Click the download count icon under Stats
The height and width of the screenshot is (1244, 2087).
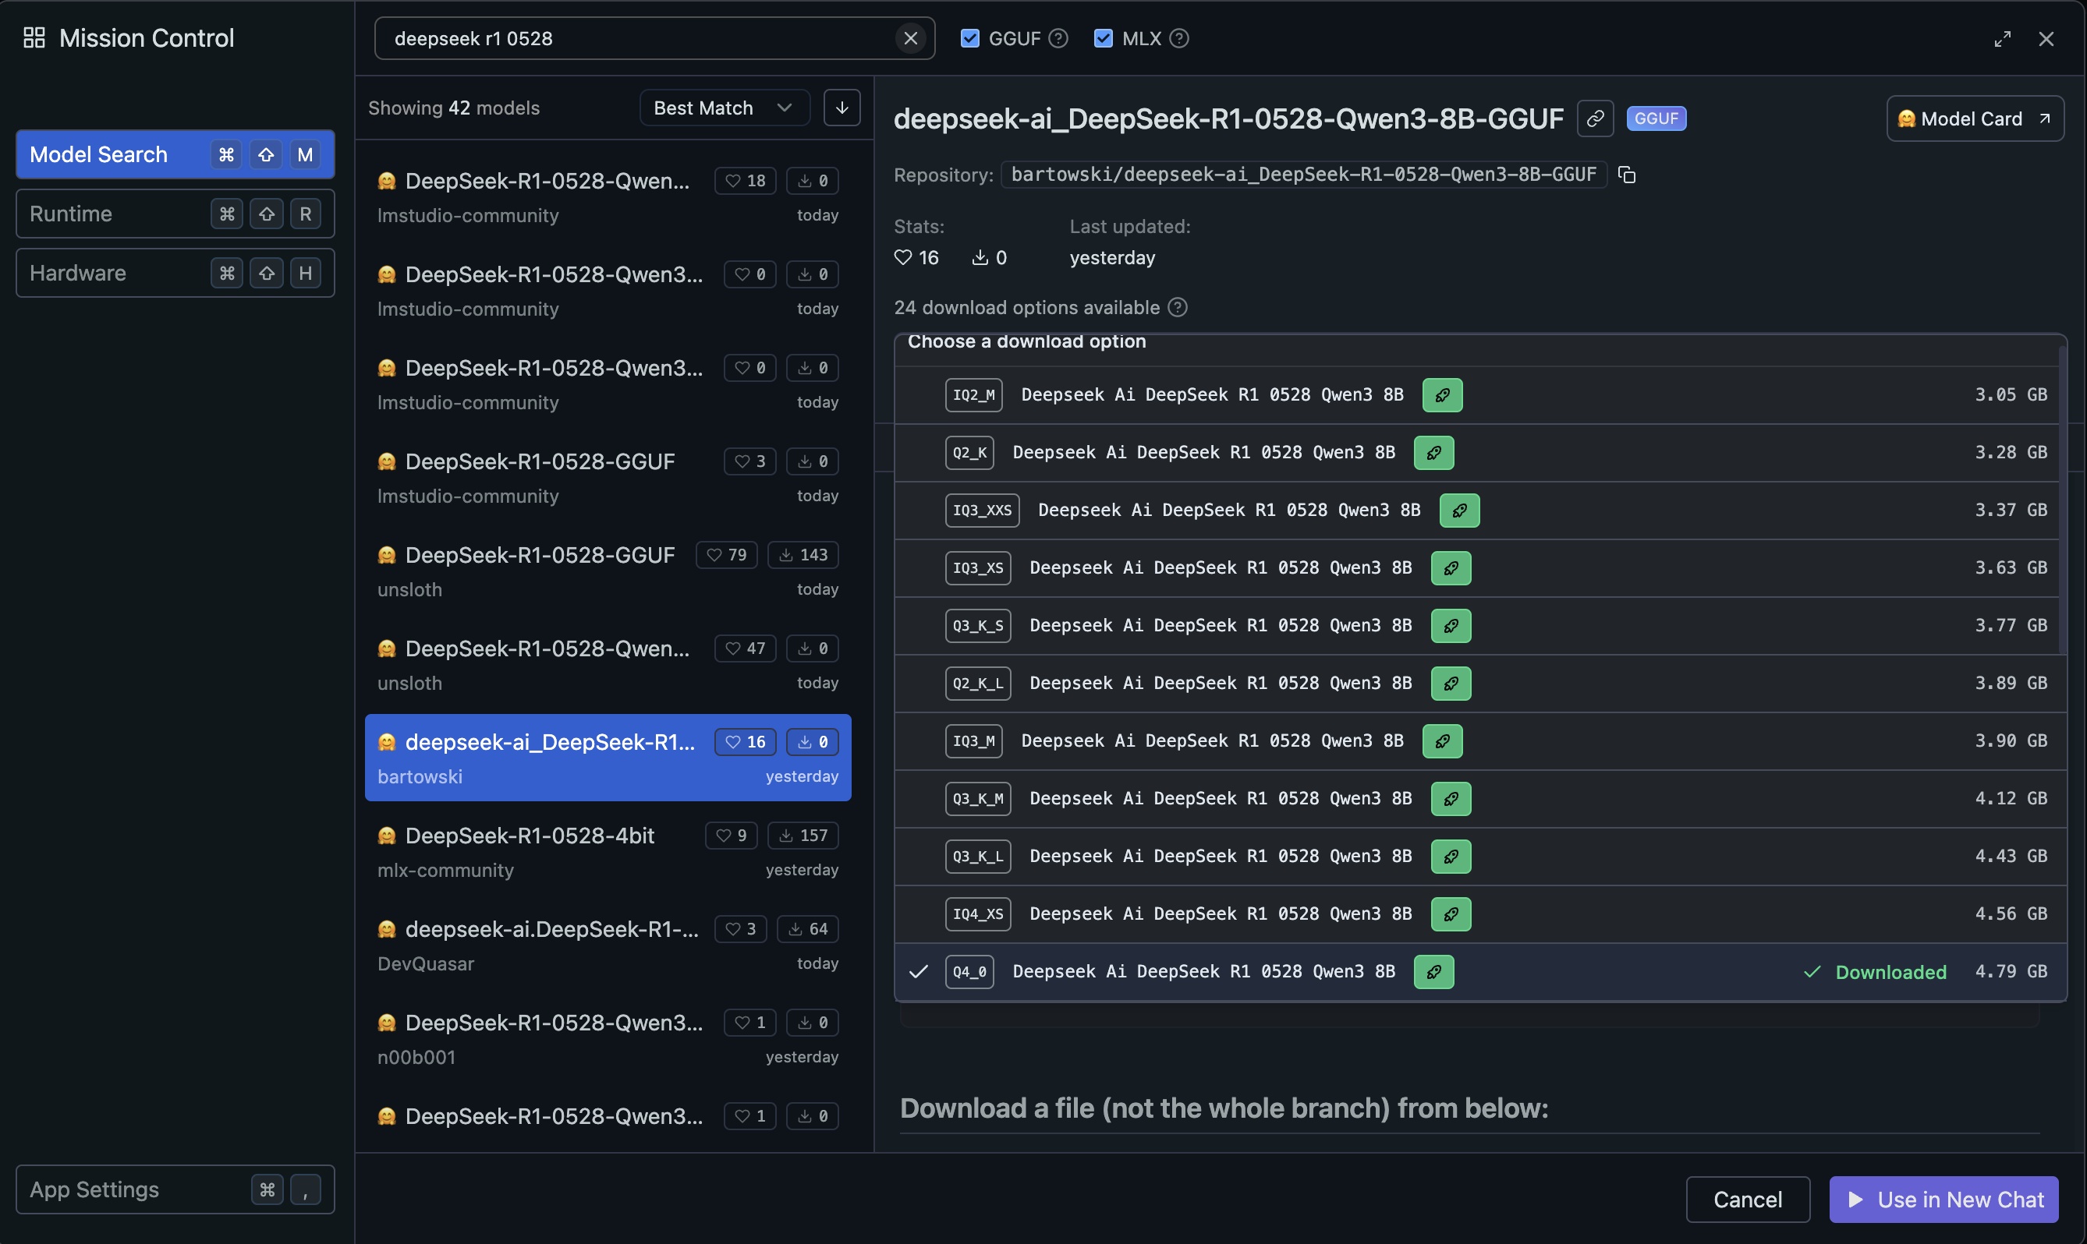(x=980, y=257)
